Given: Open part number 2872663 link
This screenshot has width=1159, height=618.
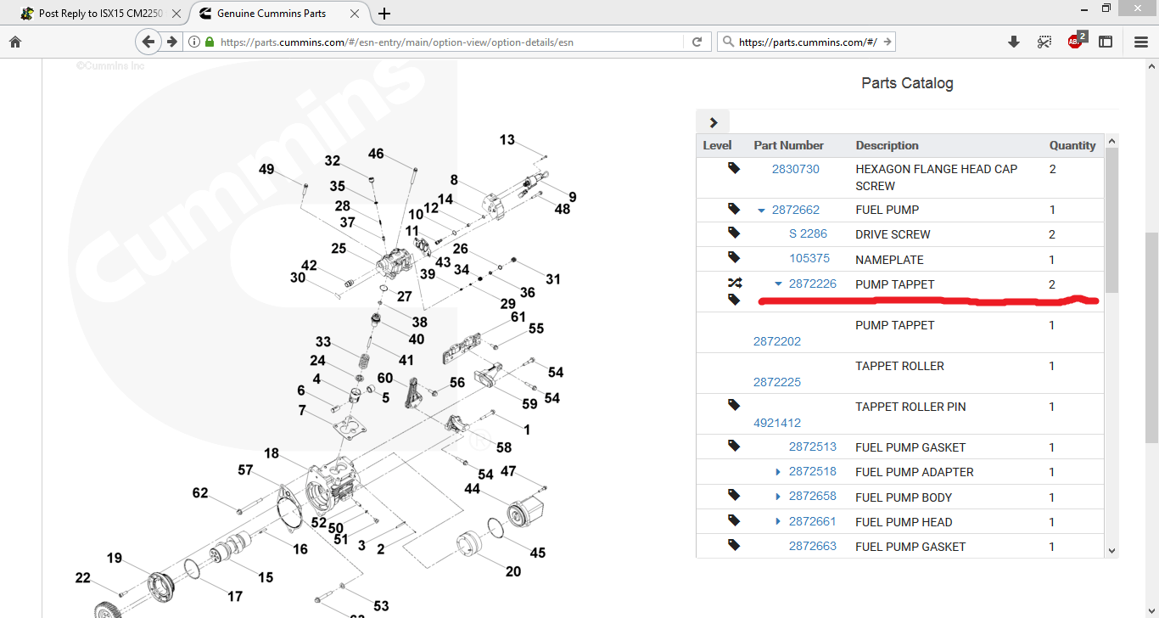Looking at the screenshot, I should (813, 546).
